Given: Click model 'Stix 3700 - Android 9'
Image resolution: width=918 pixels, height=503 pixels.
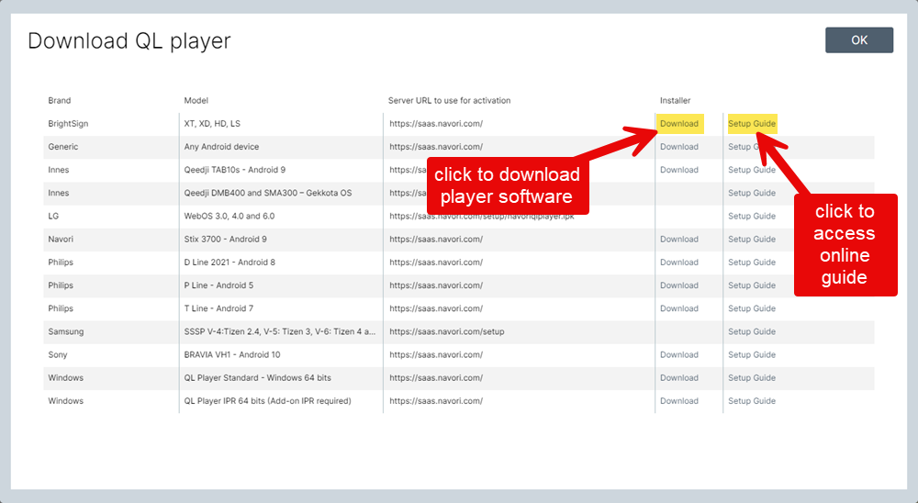Looking at the screenshot, I should [x=226, y=239].
